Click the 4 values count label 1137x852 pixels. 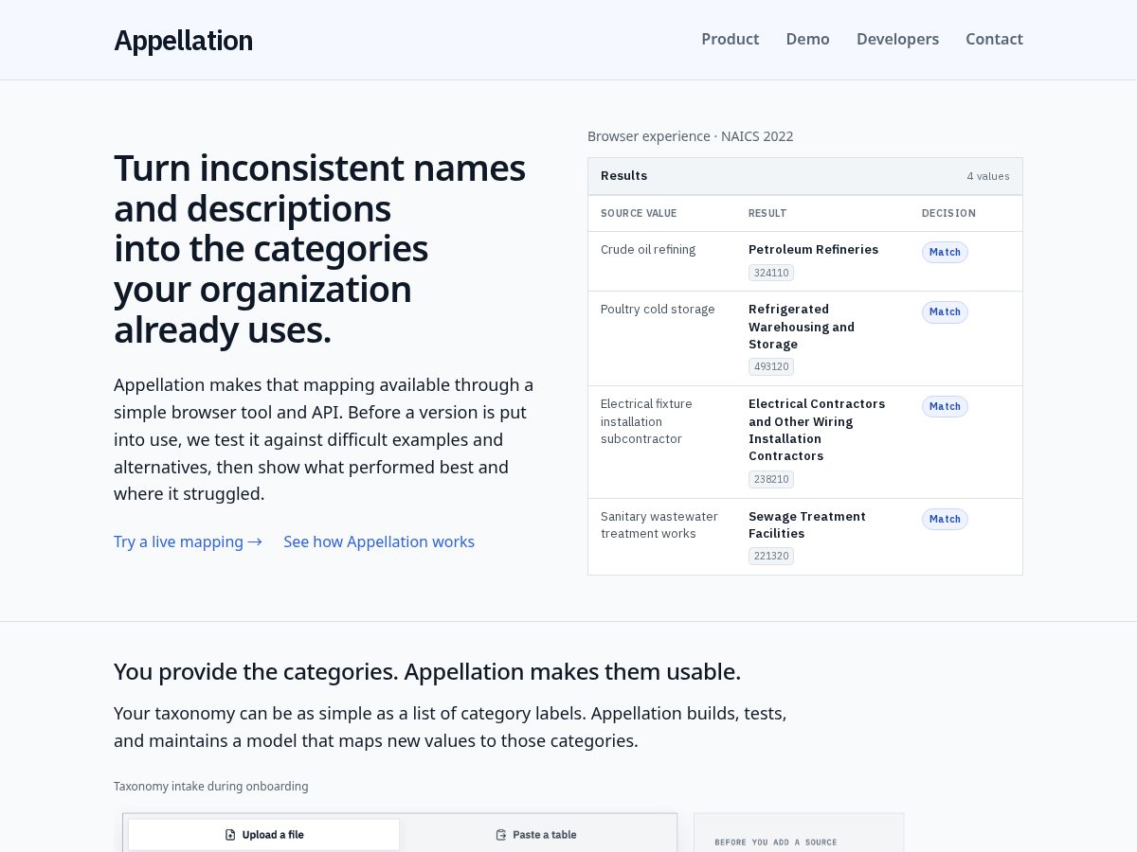(x=988, y=176)
